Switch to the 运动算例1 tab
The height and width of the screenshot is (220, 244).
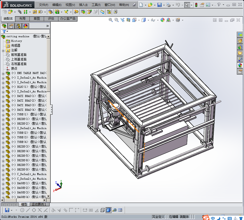40,204
